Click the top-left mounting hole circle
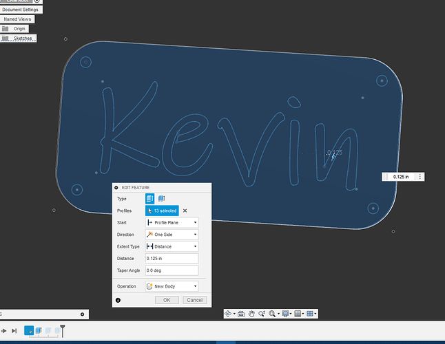This screenshot has width=445, height=344. click(85, 62)
